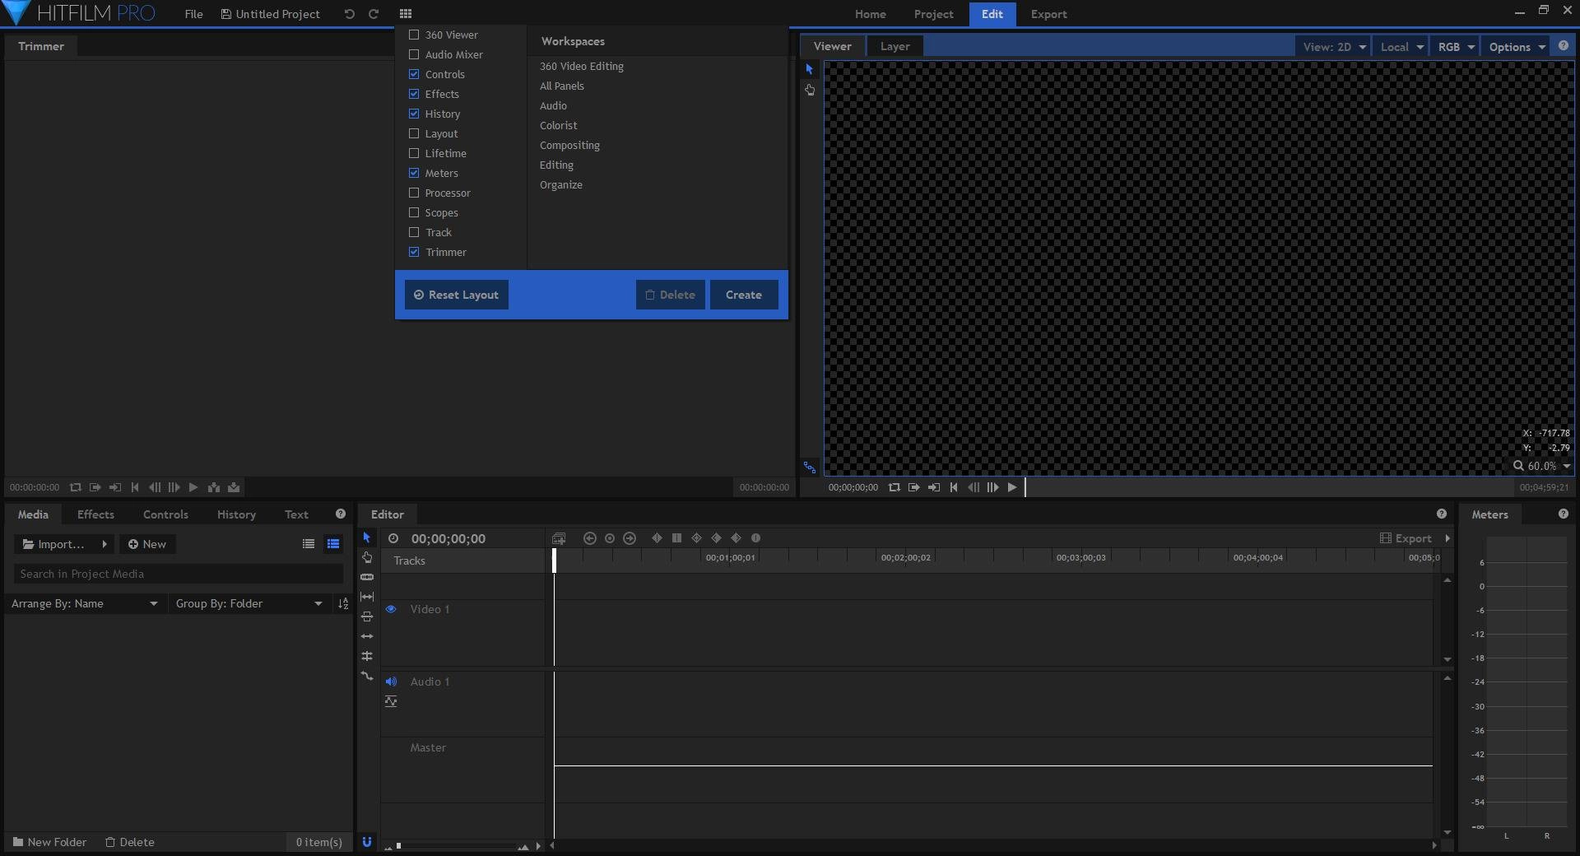Image resolution: width=1580 pixels, height=856 pixels.
Task: Open the Arrange By: Name dropdown
Action: click(85, 604)
